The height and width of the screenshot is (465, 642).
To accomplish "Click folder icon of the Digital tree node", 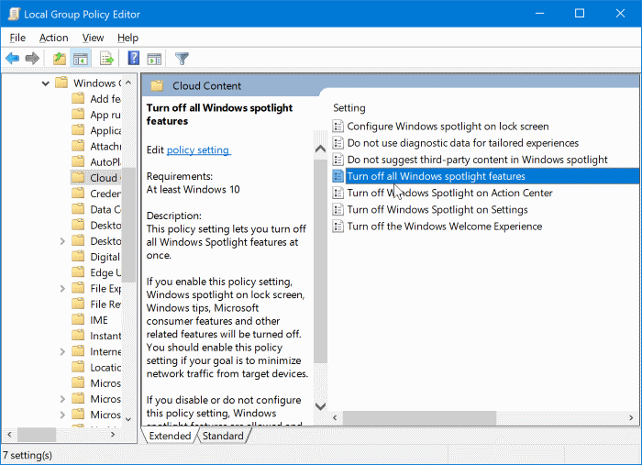I will (x=78, y=257).
